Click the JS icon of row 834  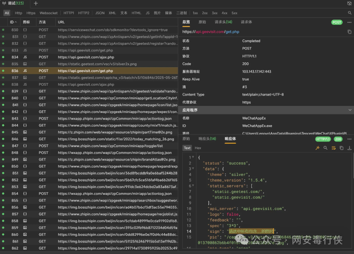pos(25,57)
